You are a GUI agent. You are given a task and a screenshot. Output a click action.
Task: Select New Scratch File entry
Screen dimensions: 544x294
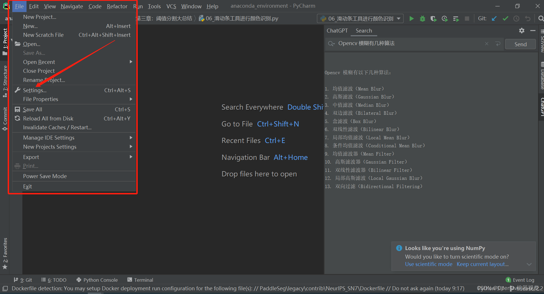tap(74, 35)
